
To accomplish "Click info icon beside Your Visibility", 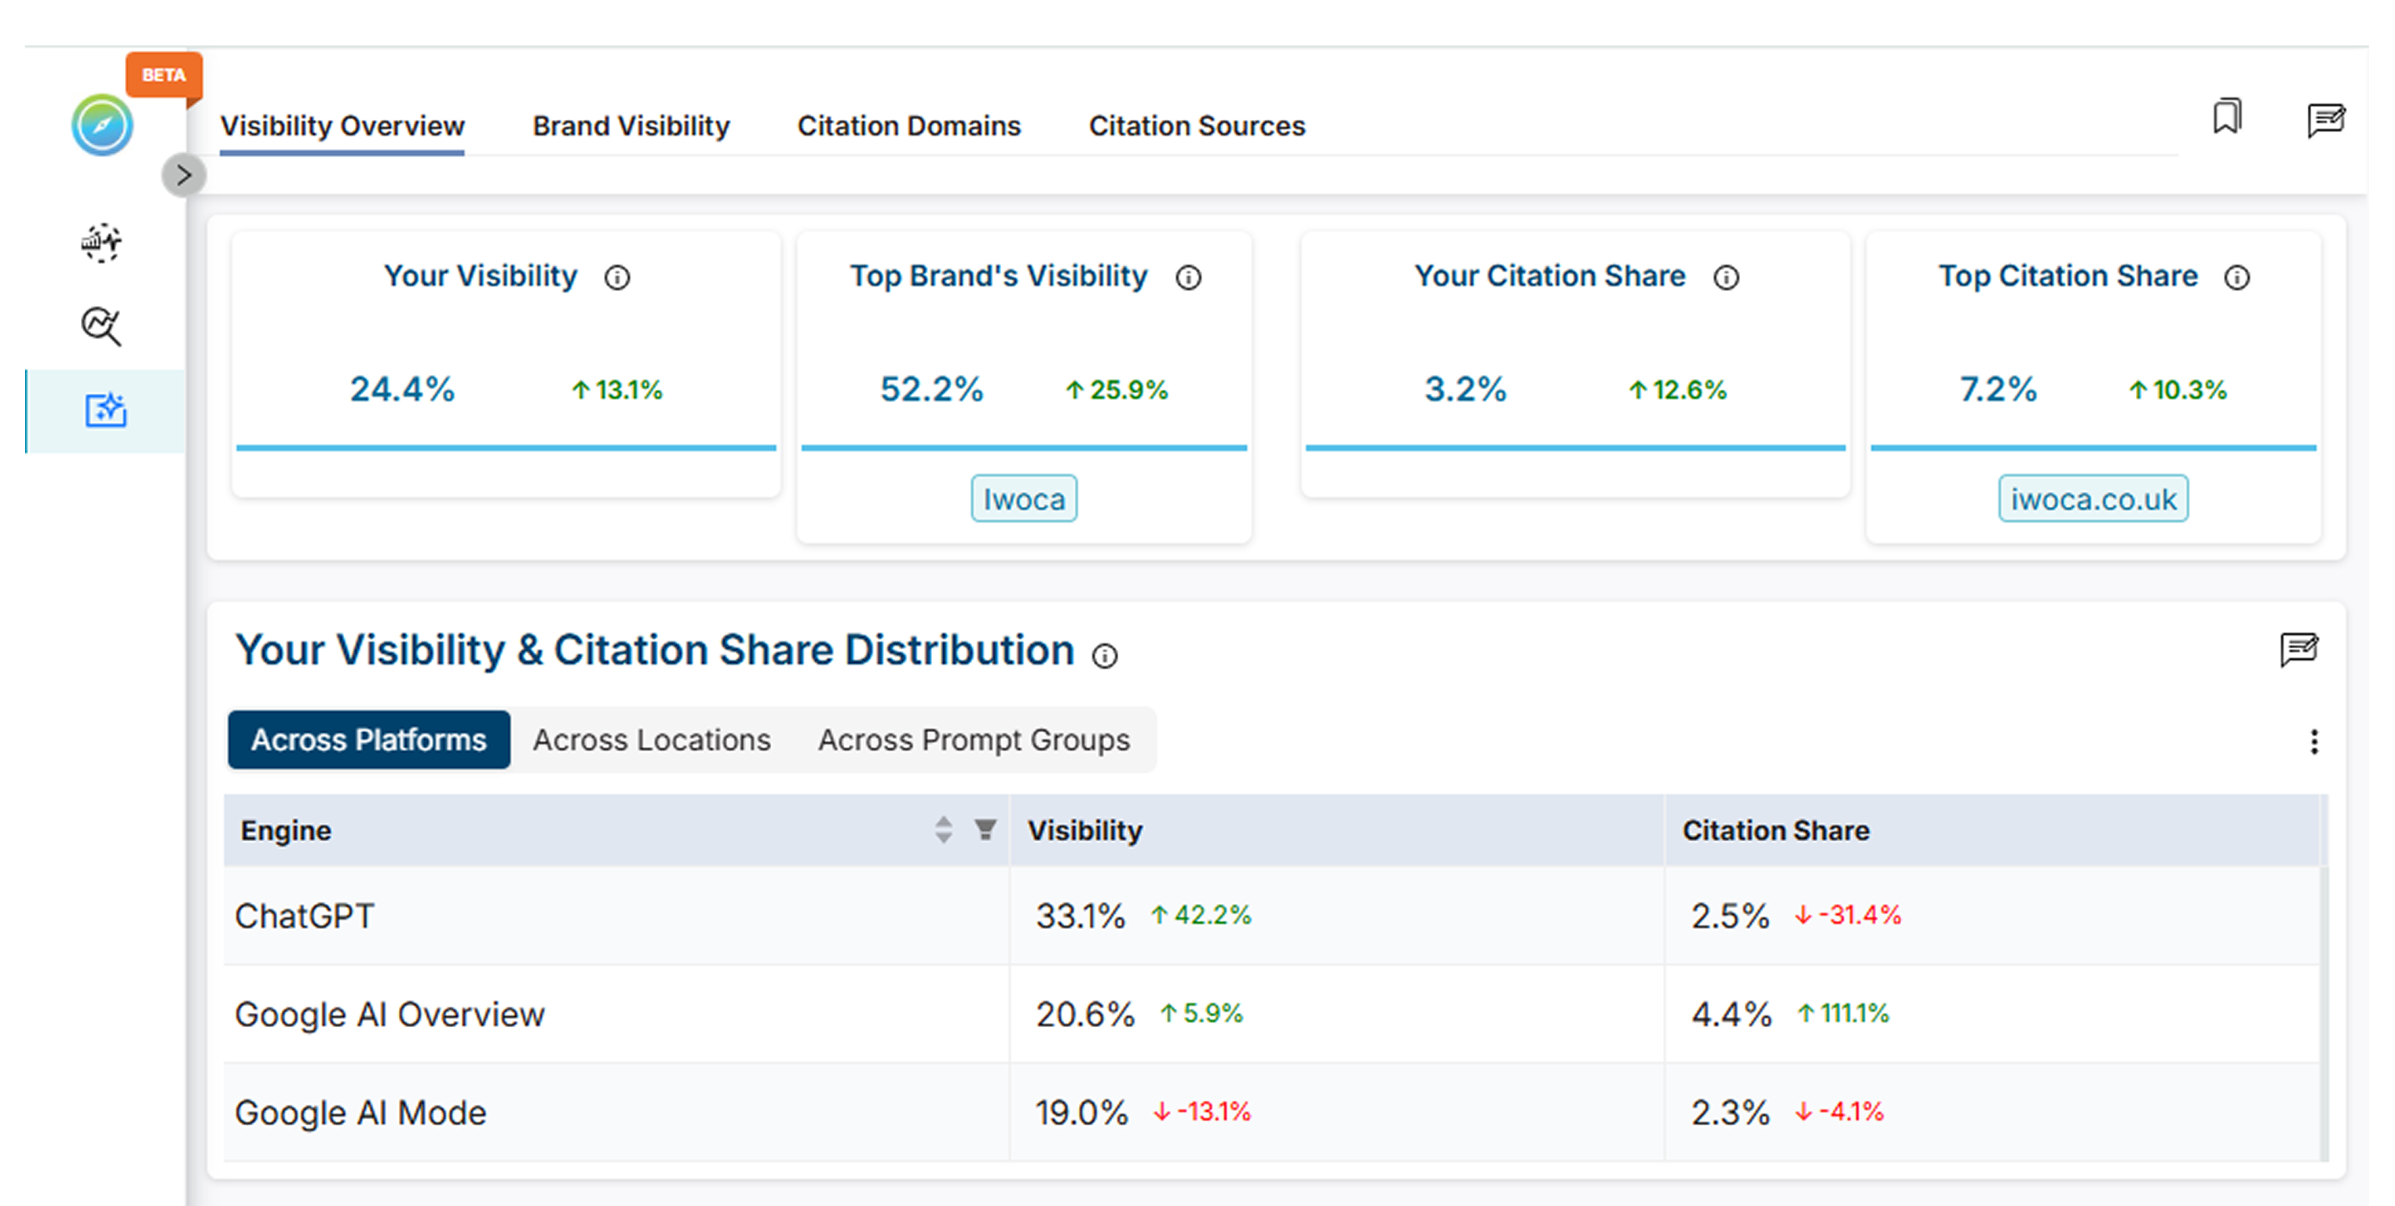I will pyautogui.click(x=617, y=278).
